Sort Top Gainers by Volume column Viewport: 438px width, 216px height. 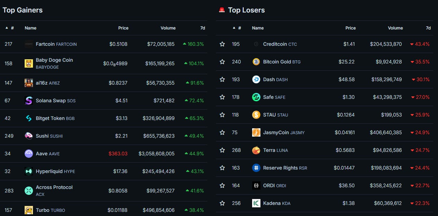click(168, 28)
